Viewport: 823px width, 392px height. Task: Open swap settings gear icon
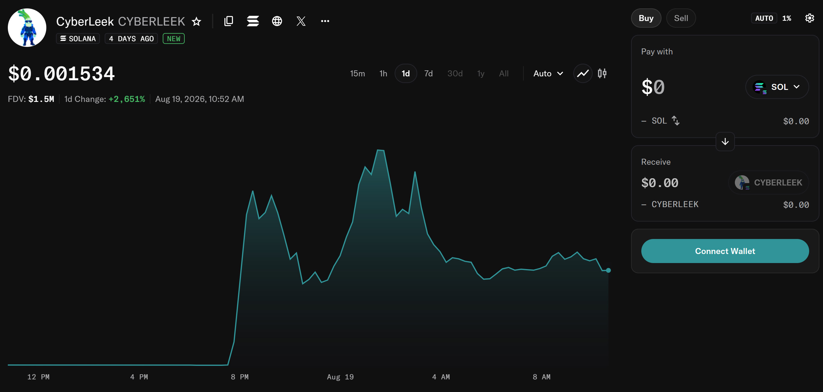tap(809, 18)
